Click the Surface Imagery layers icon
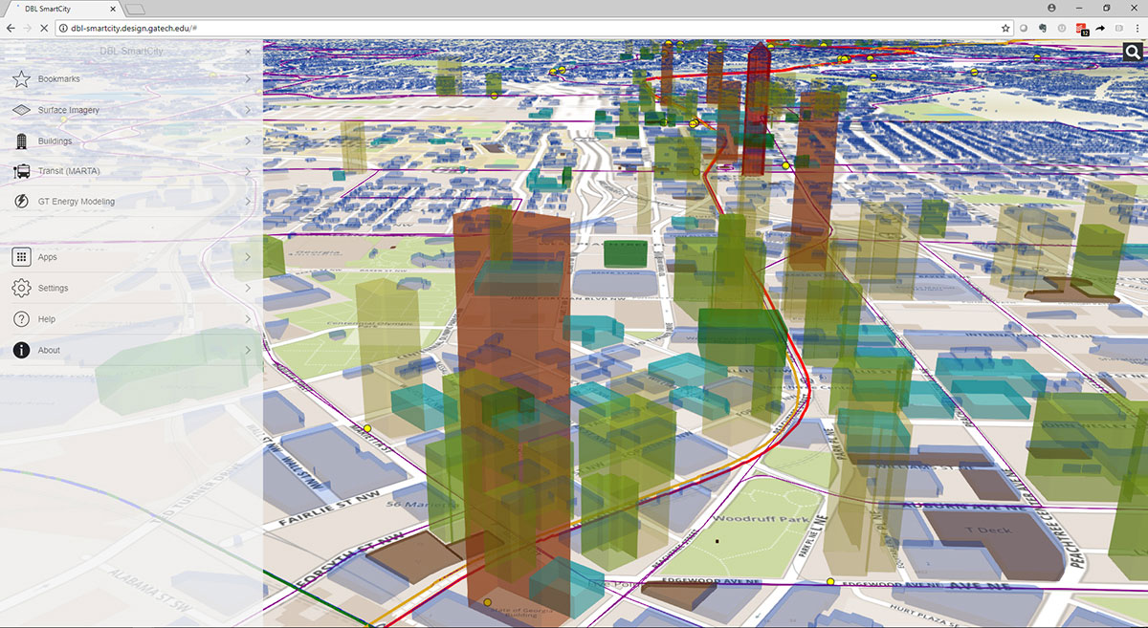1148x628 pixels. (x=21, y=110)
